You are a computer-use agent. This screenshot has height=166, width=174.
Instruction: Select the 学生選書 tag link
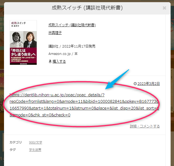click(x=35, y=150)
